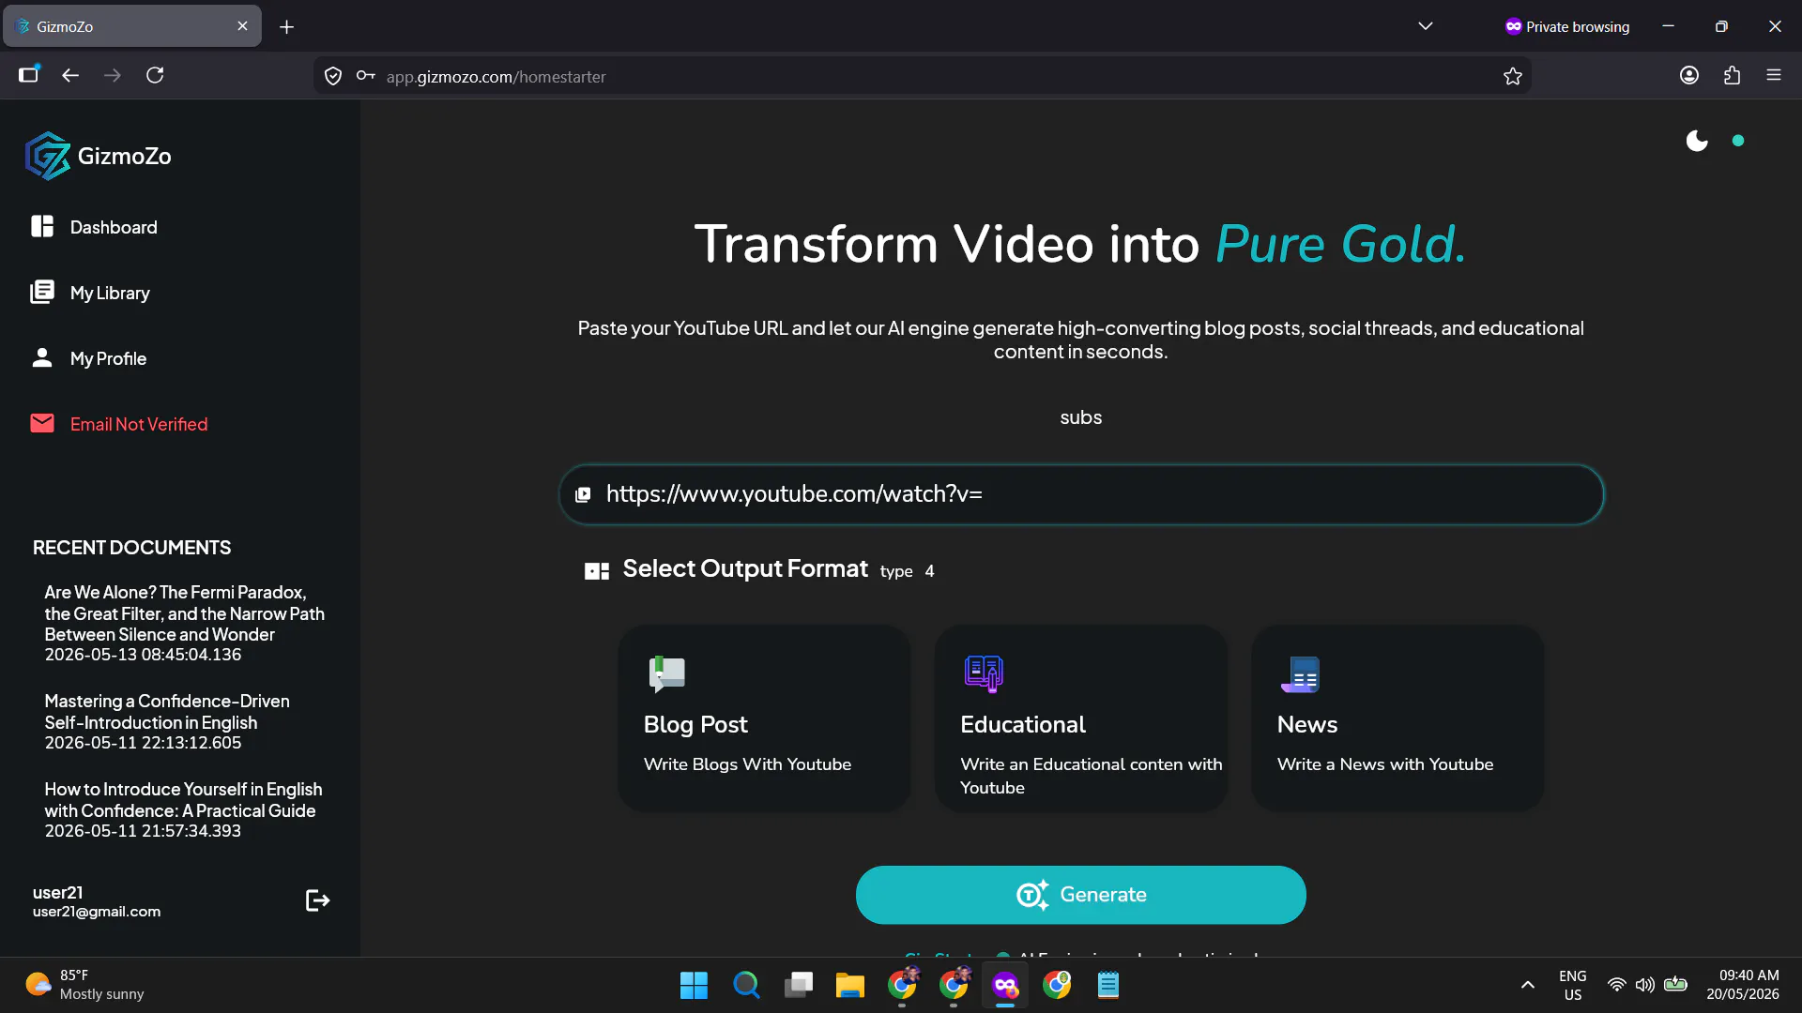Click the user21@gmail.com email text

point(97,912)
